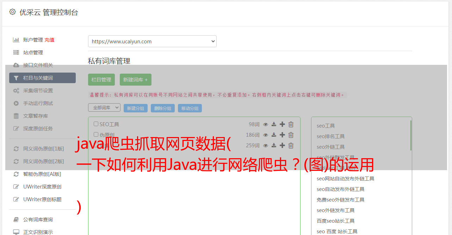Click the plus icon in the 259词 row
The height and width of the screenshot is (235, 452).
(x=282, y=146)
